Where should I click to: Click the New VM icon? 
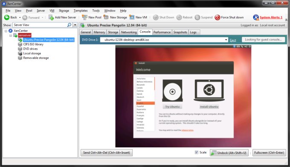coord(132,17)
